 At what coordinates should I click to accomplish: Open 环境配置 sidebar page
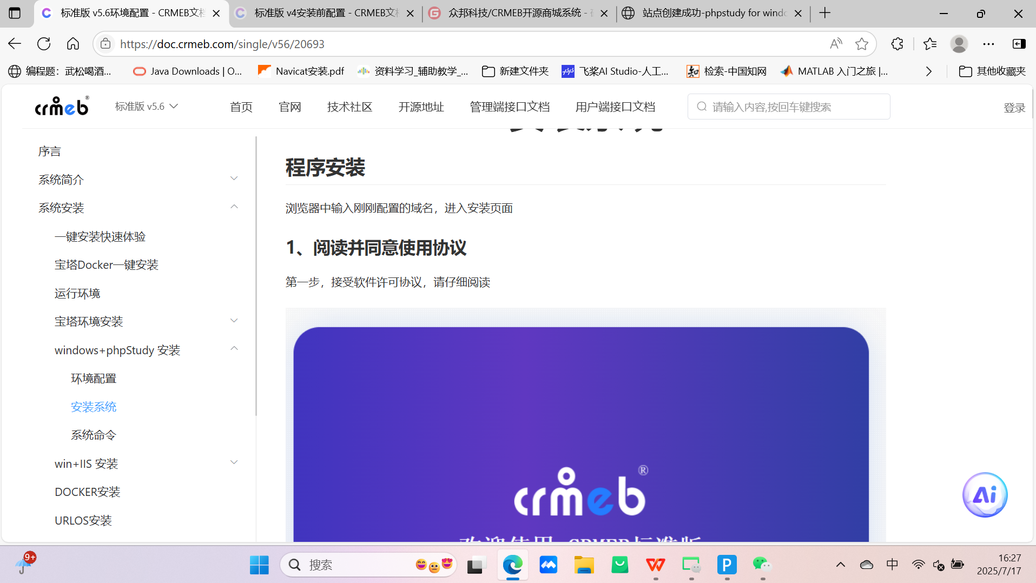(94, 379)
